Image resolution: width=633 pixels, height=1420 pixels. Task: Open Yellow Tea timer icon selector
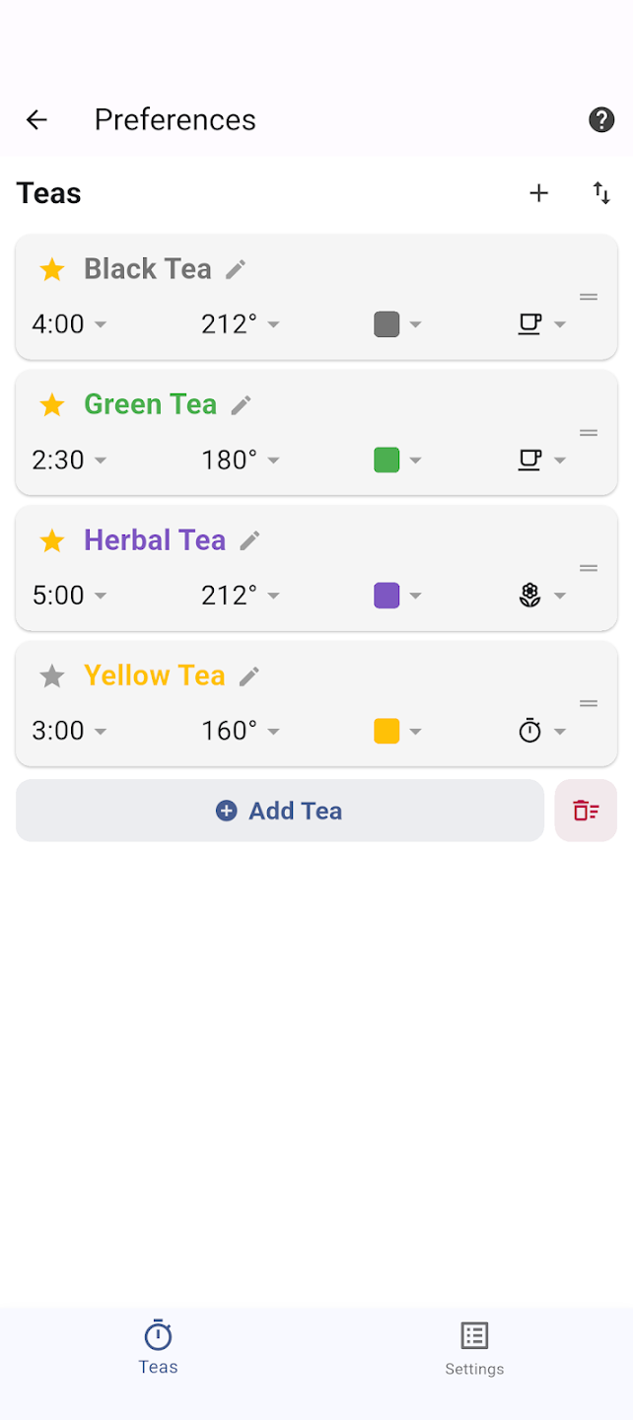(x=542, y=731)
